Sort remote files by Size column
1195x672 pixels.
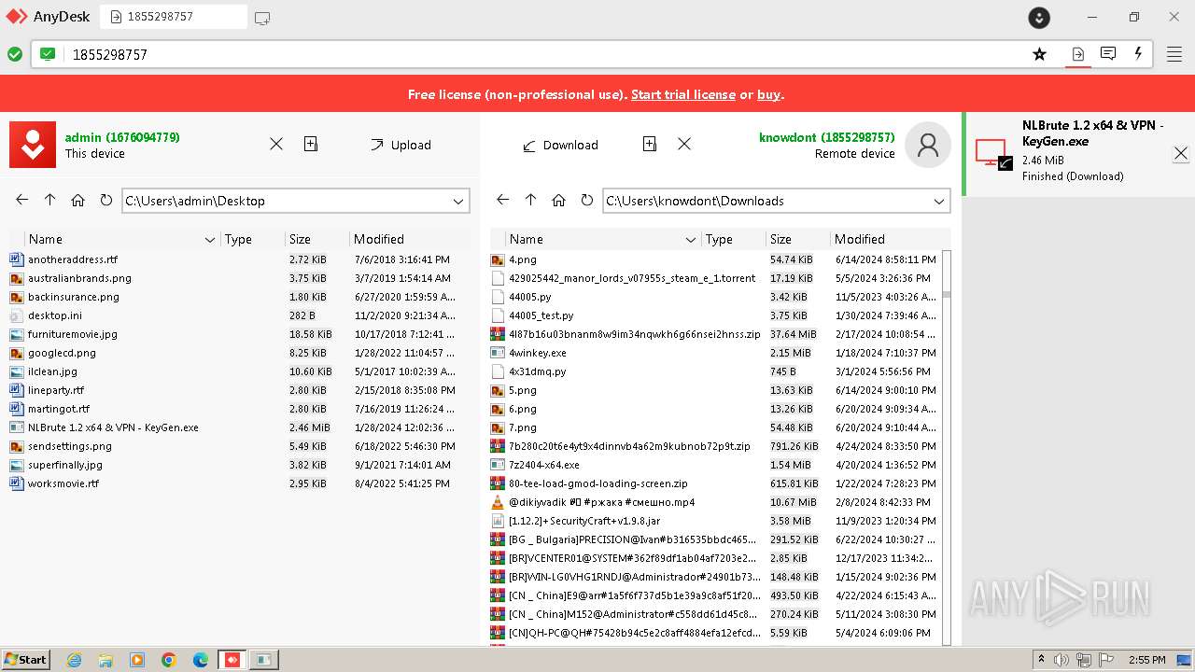(x=797, y=240)
